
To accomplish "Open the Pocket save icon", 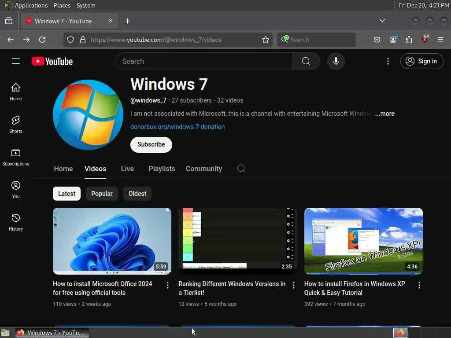I will (x=377, y=40).
